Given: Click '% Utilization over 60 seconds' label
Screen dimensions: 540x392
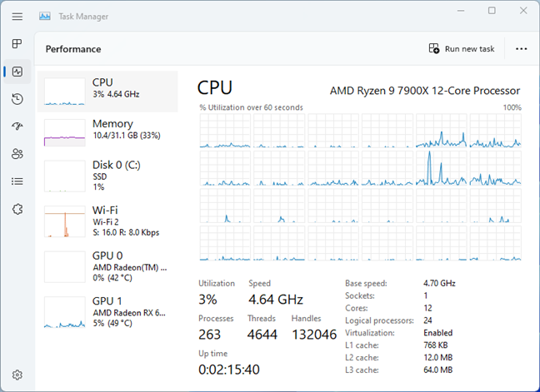Looking at the screenshot, I should coord(251,107).
